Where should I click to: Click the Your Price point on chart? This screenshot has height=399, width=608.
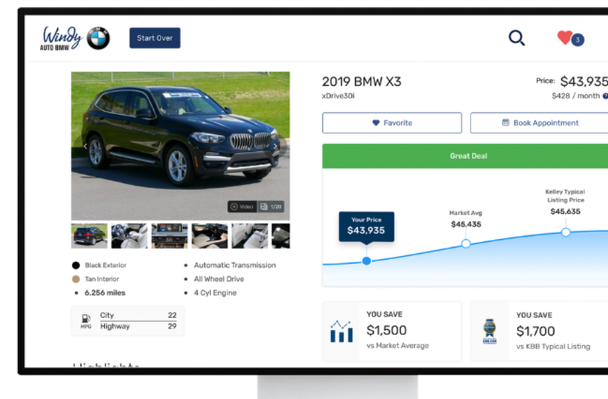[x=367, y=261]
